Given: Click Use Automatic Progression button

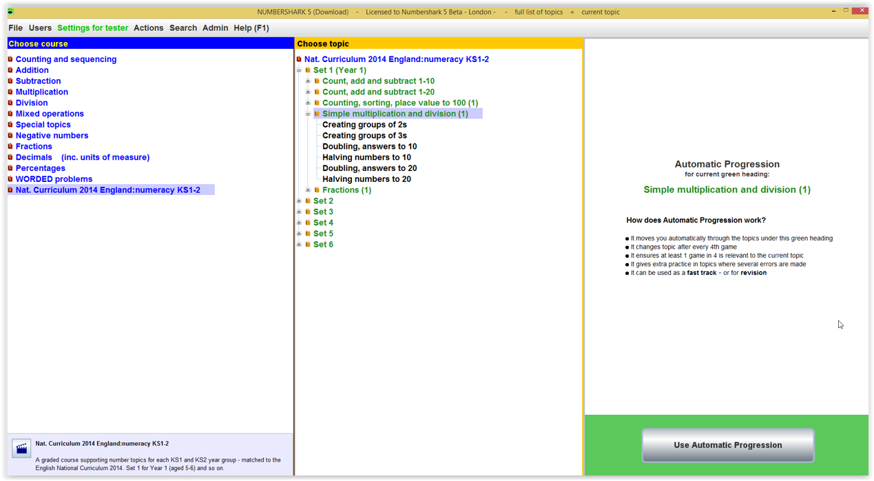Looking at the screenshot, I should tap(728, 445).
